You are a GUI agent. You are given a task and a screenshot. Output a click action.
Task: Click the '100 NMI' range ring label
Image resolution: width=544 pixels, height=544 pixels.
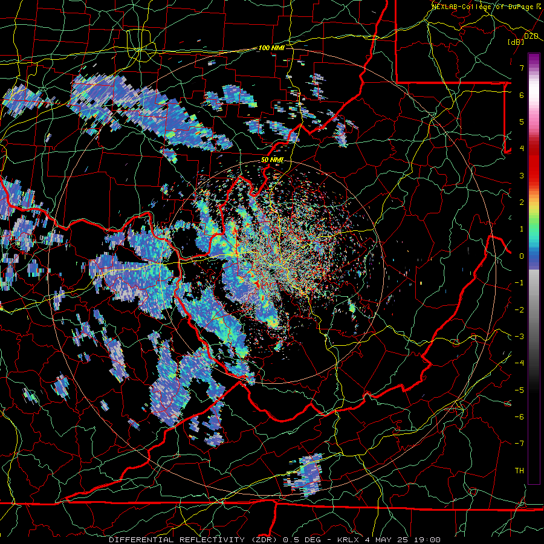pyautogui.click(x=271, y=48)
